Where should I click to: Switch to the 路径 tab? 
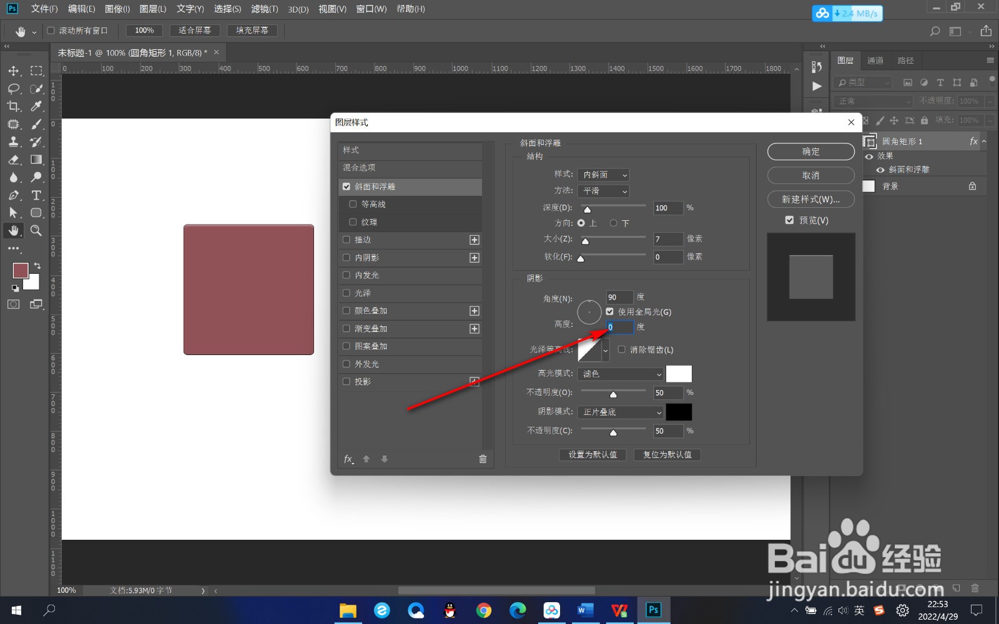pyautogui.click(x=906, y=61)
